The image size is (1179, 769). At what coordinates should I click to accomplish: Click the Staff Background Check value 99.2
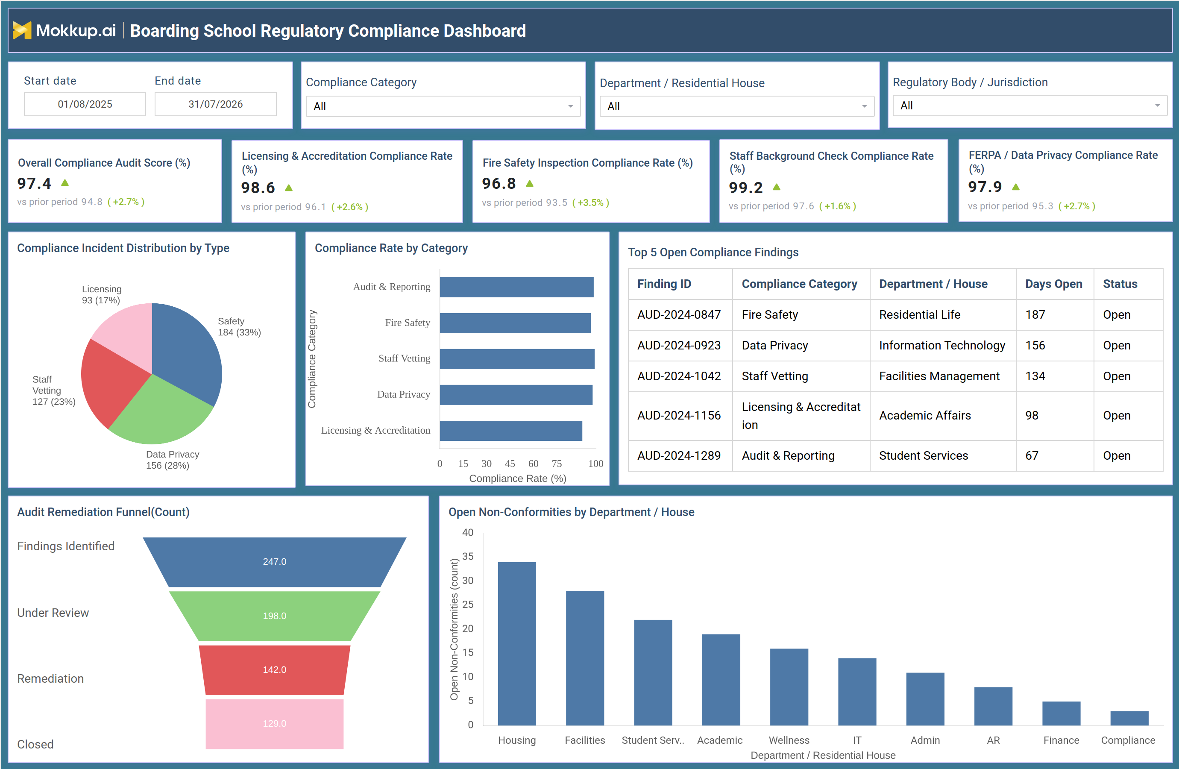(x=745, y=187)
